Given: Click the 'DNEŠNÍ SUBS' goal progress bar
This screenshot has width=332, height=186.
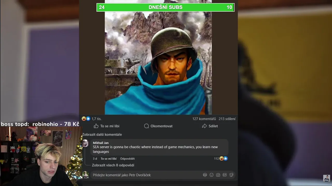Looking at the screenshot, I should [165, 7].
